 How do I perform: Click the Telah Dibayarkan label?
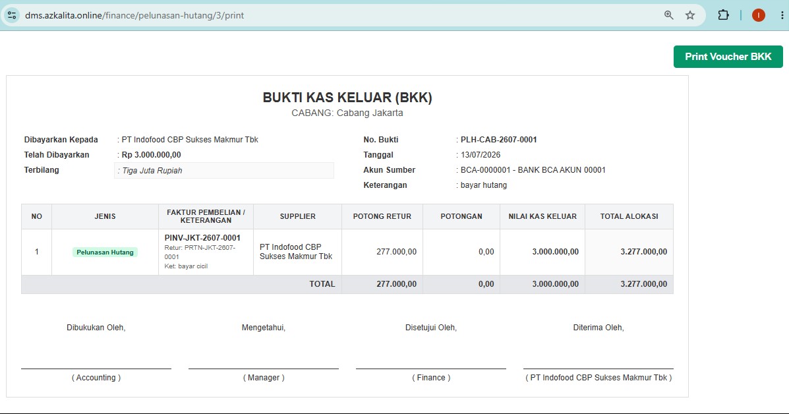57,155
